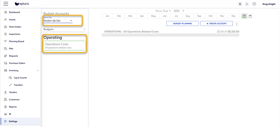Select the Operations Costs budget card
The height and width of the screenshot is (127, 279).
[x=64, y=46]
